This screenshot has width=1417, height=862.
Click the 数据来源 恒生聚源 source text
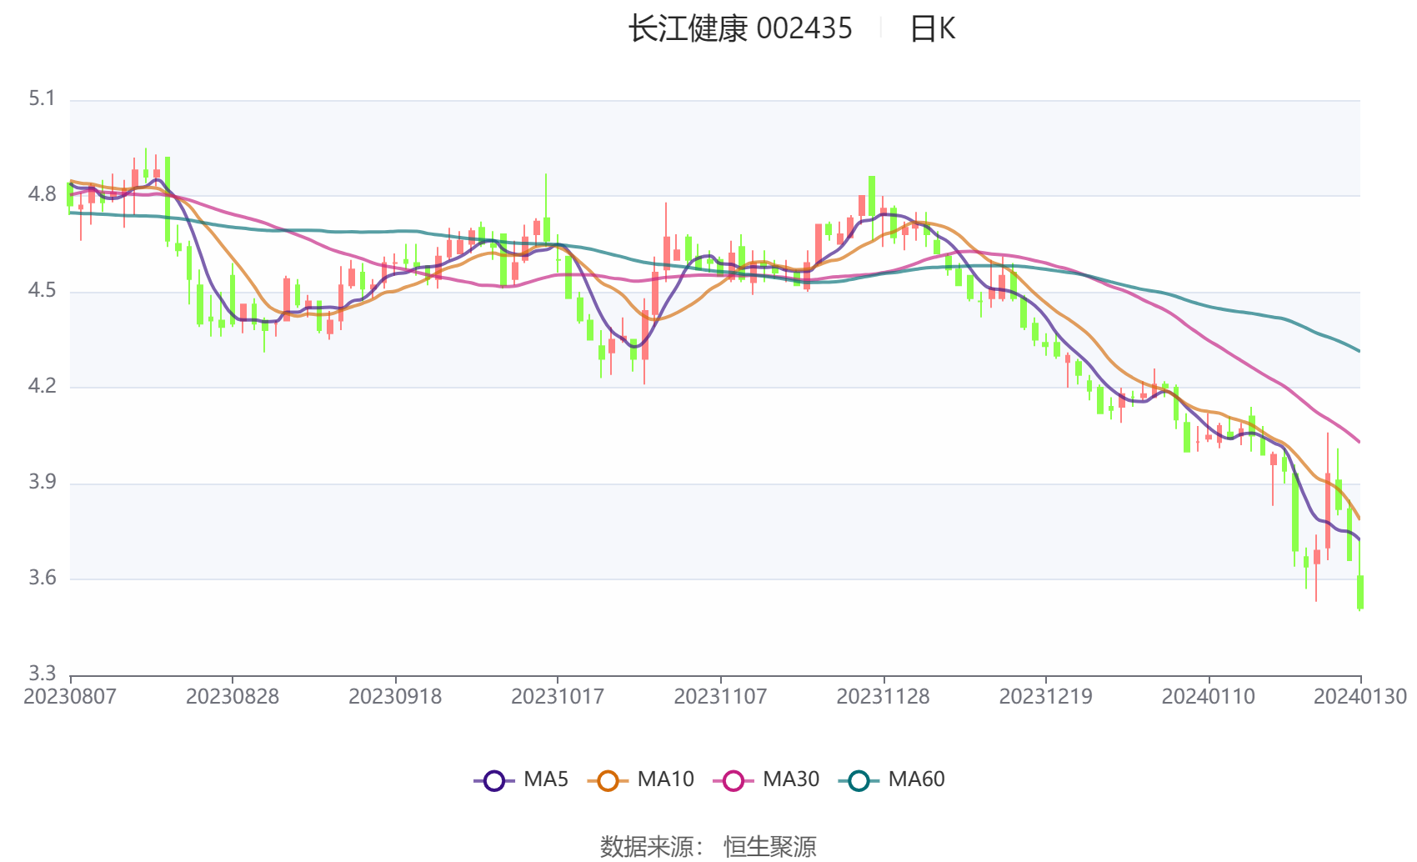(708, 847)
